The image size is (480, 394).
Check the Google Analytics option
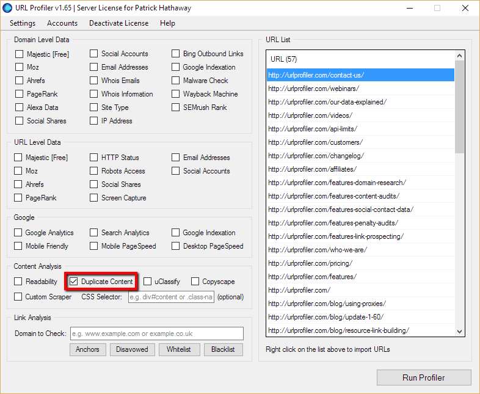coord(18,233)
